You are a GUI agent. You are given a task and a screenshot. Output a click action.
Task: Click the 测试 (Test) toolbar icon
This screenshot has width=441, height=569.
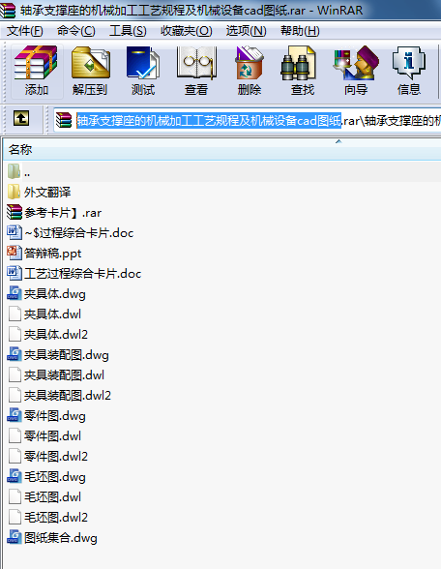(x=142, y=63)
